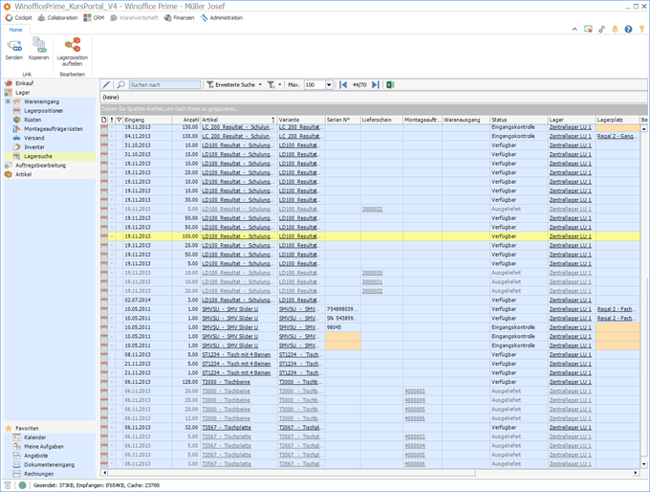Click horizontal scrollbar right arrow
This screenshot has width=650, height=492.
click(636, 473)
